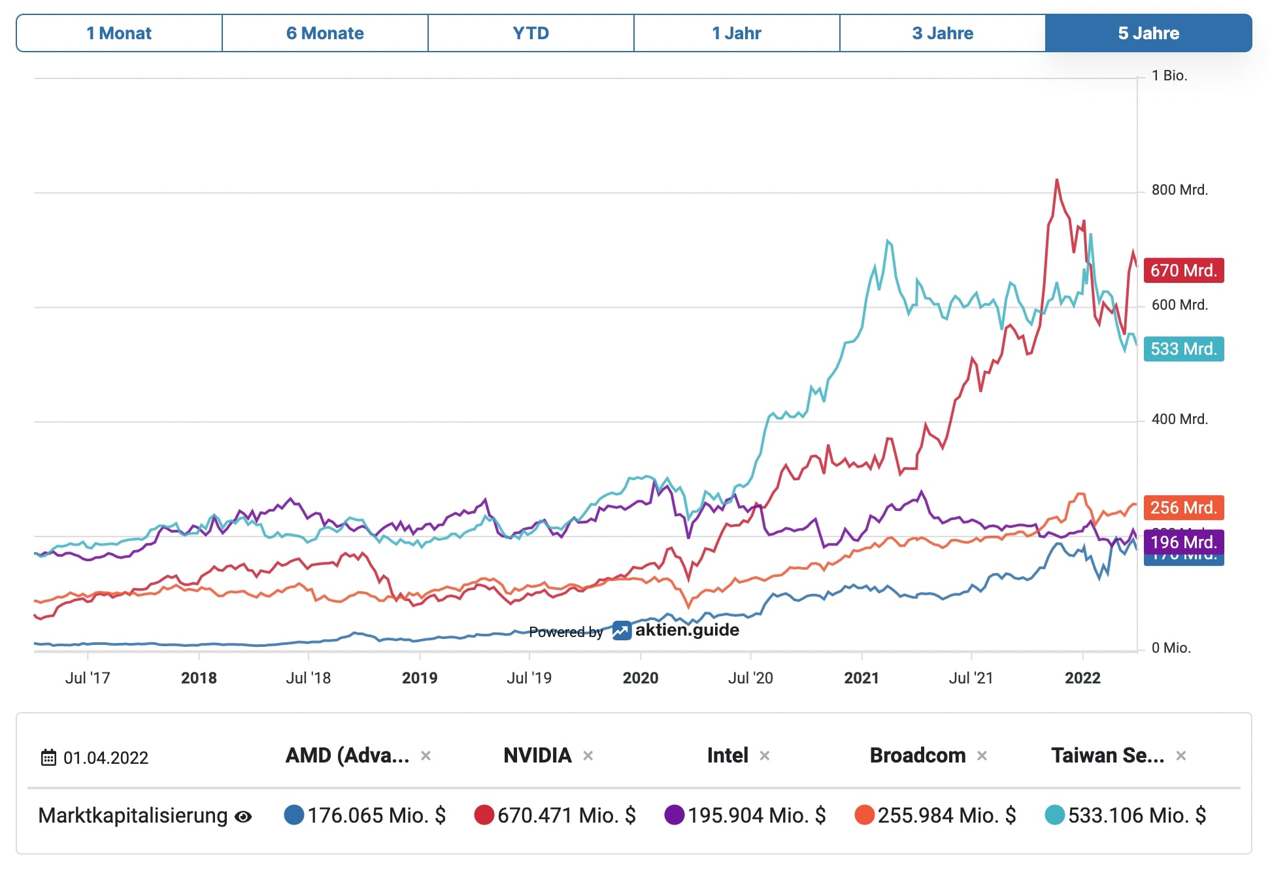
Task: Click the 2018 x-axis label
Action: tap(199, 678)
